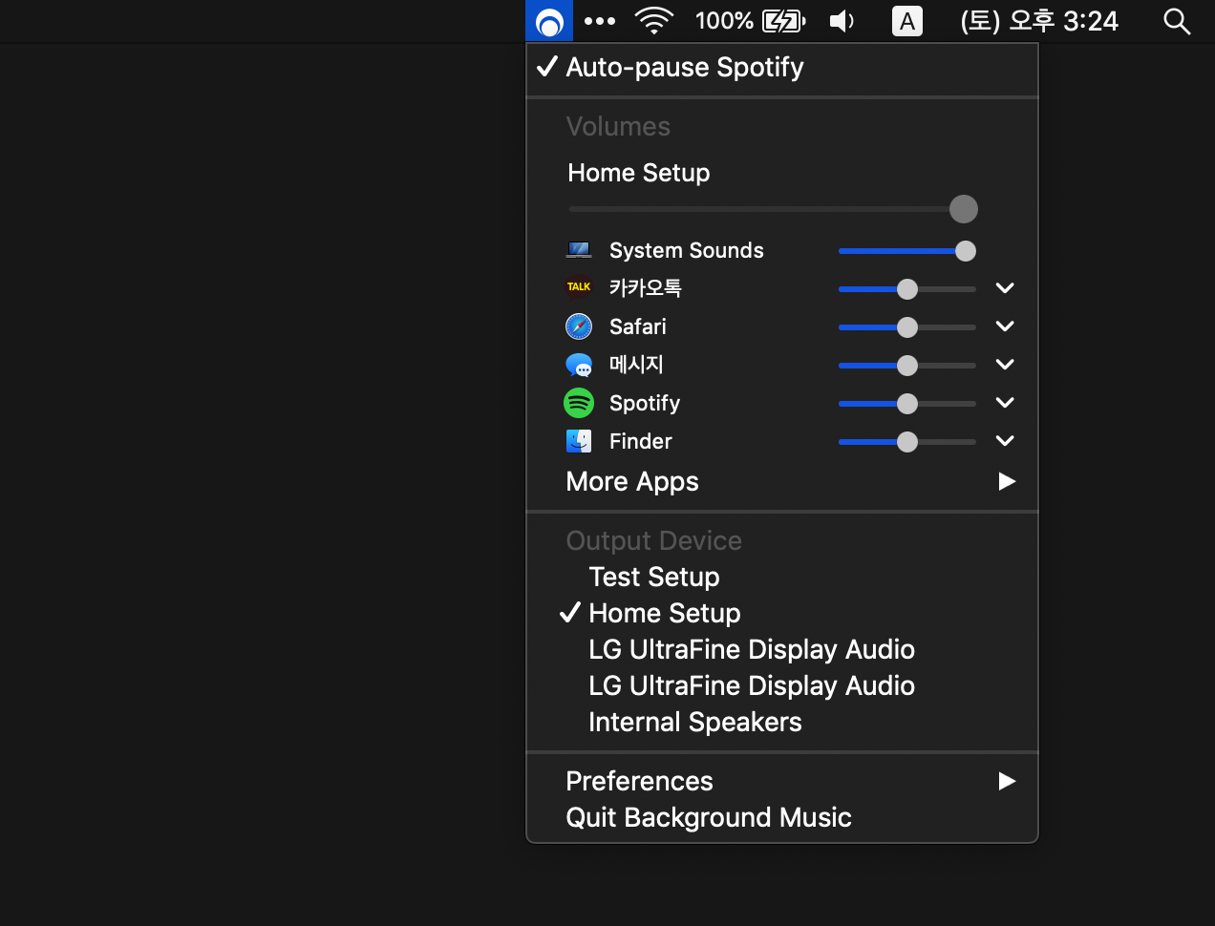Expand 카카오톡 volume options chevron
The width and height of the screenshot is (1215, 926).
[x=1005, y=287]
